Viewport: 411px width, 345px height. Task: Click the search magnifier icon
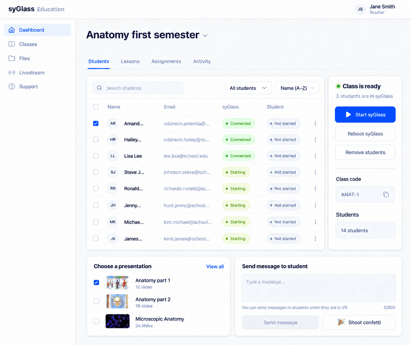(x=99, y=88)
